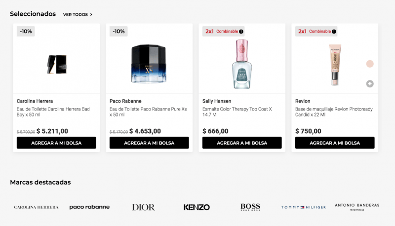Open the Dior brand logo
Image resolution: width=395 pixels, height=226 pixels.
point(143,207)
